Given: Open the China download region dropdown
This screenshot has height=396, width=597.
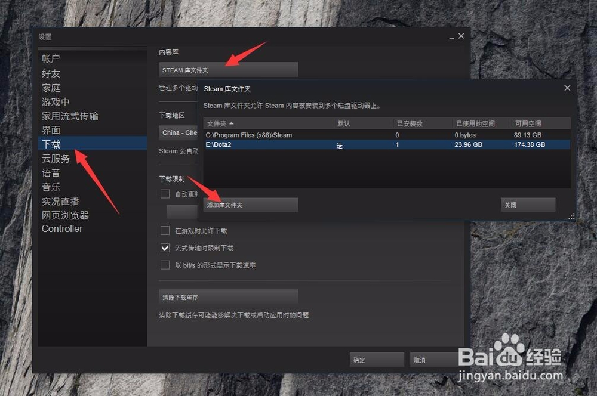Looking at the screenshot, I should [x=179, y=132].
